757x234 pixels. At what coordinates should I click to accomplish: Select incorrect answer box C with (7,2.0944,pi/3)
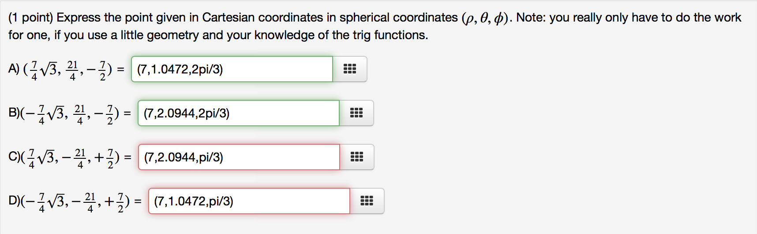point(239,157)
